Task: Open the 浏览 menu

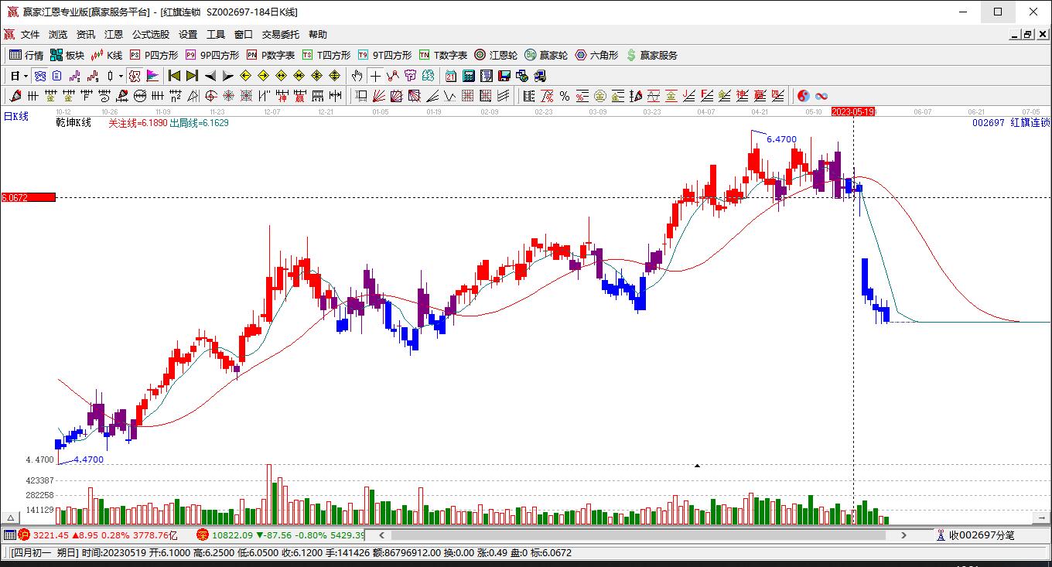Action: point(58,34)
